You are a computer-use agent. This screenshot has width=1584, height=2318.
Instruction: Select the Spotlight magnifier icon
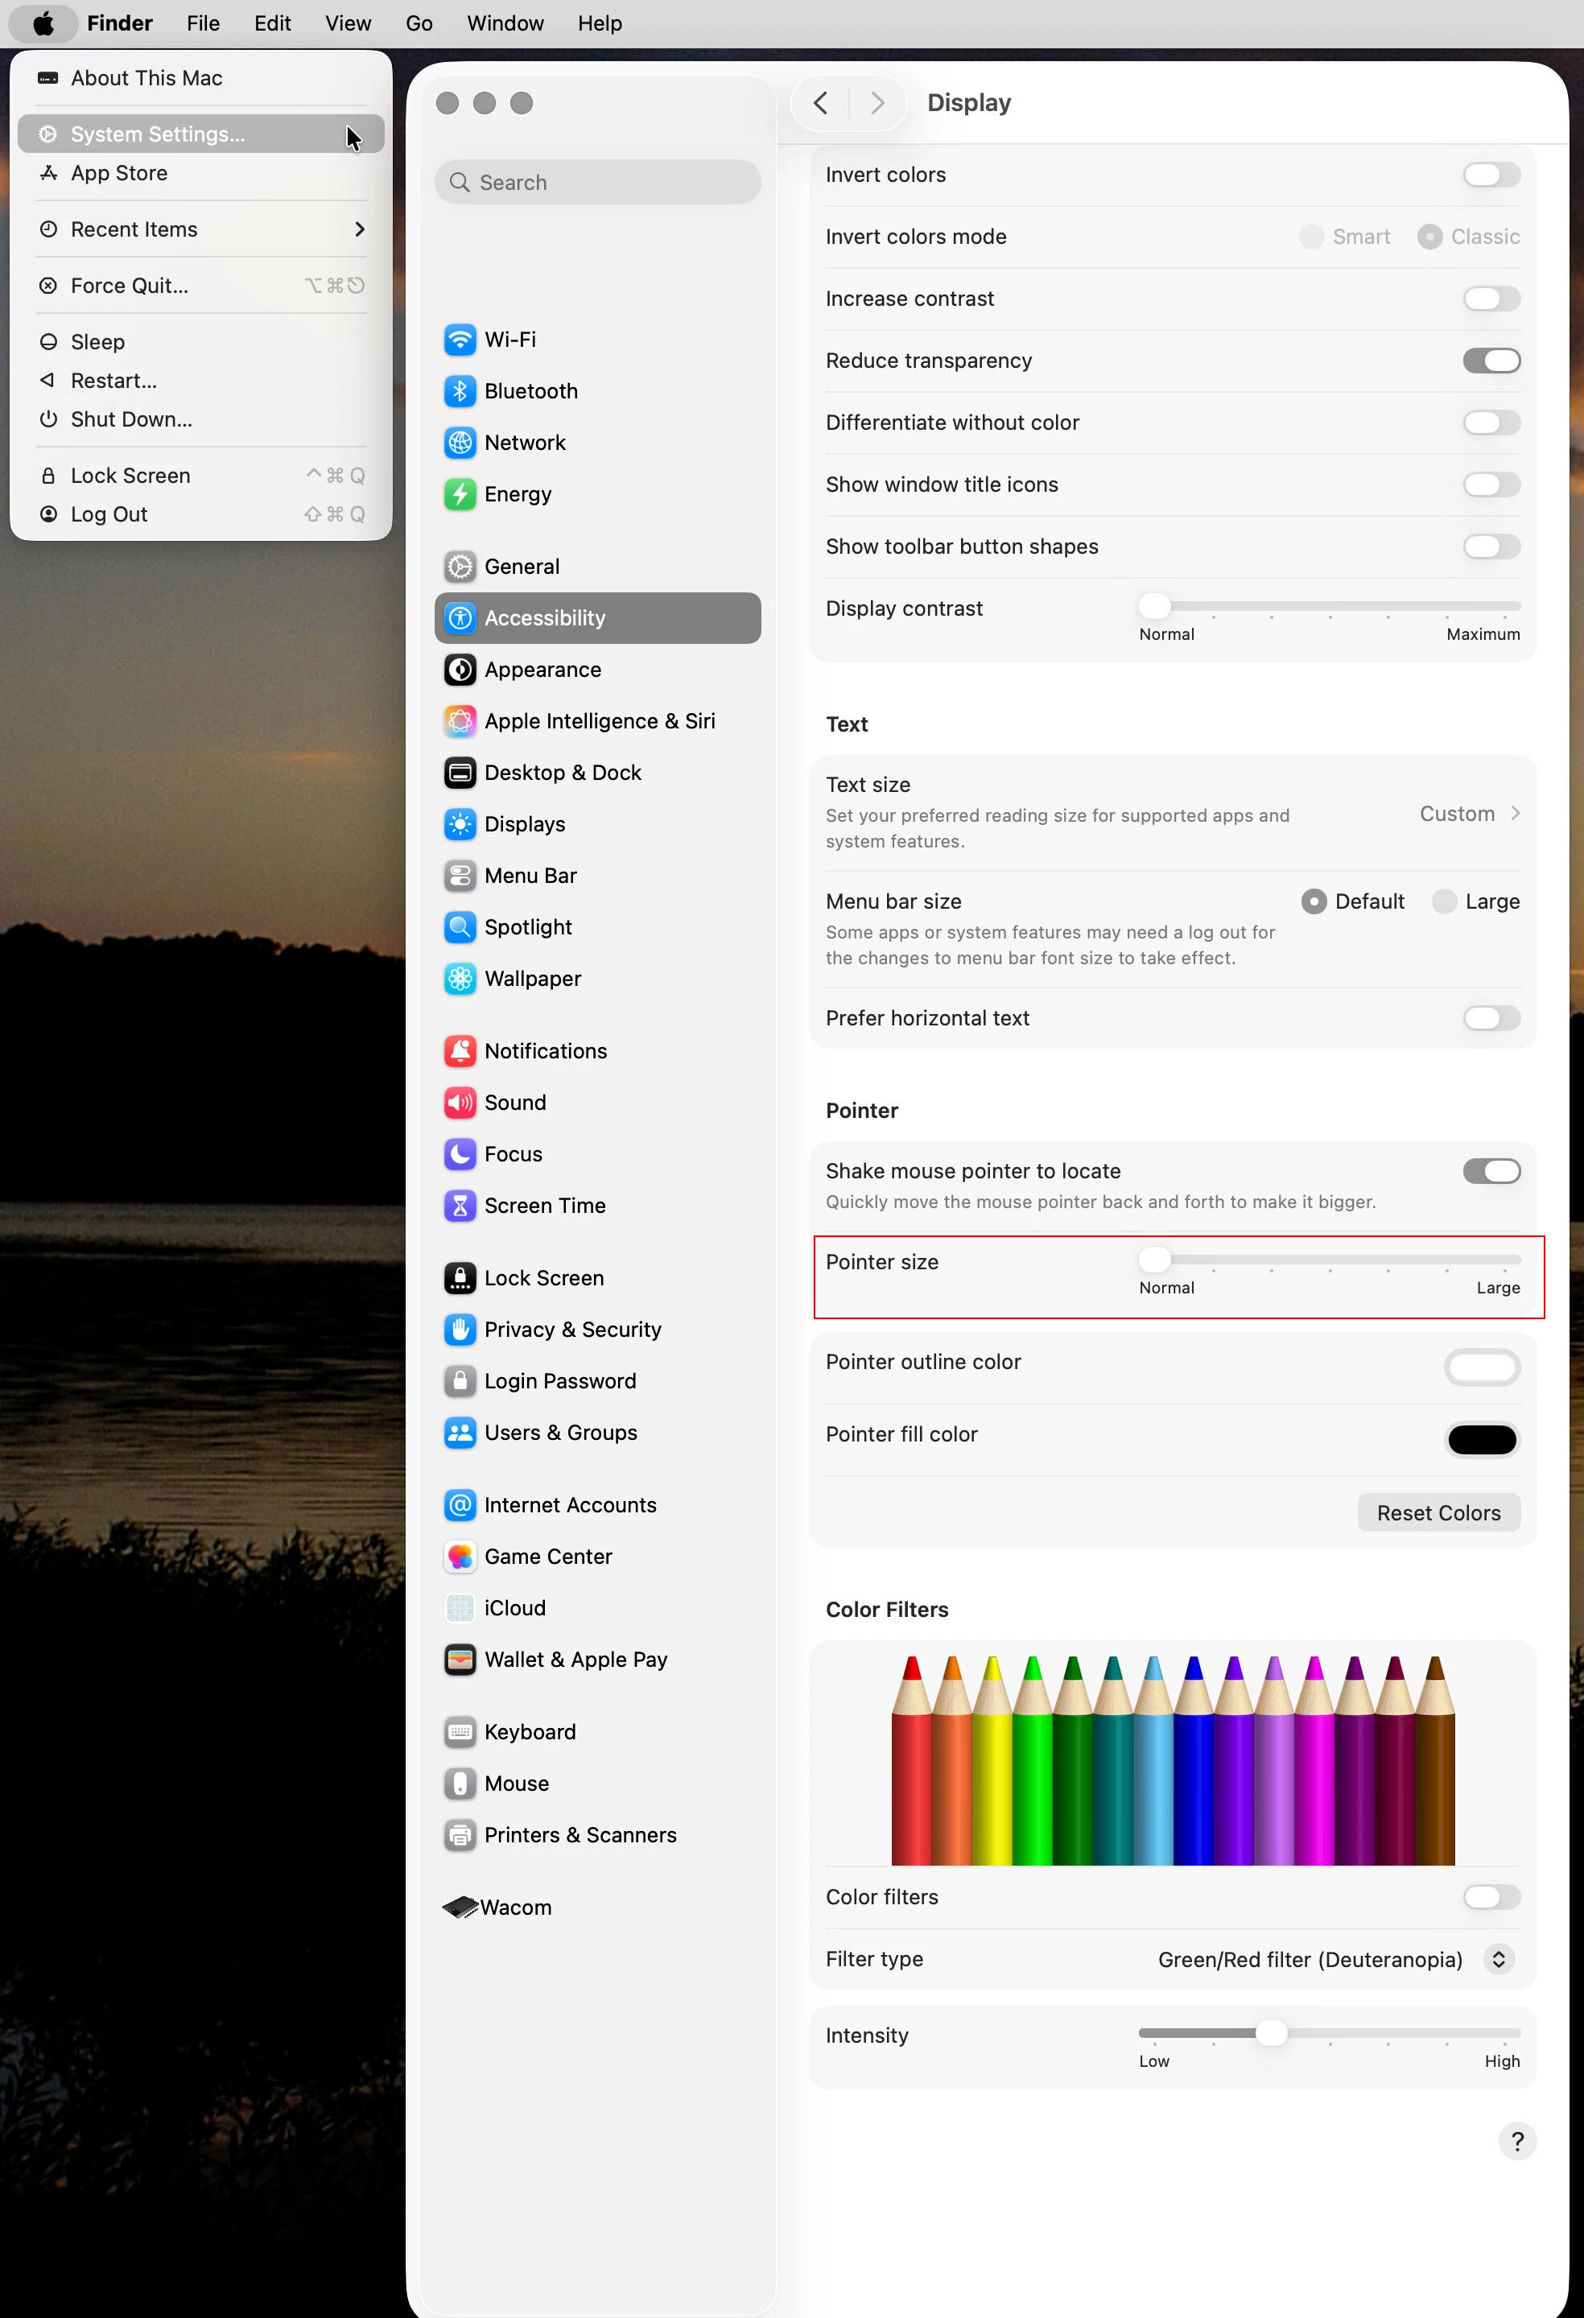coord(460,926)
